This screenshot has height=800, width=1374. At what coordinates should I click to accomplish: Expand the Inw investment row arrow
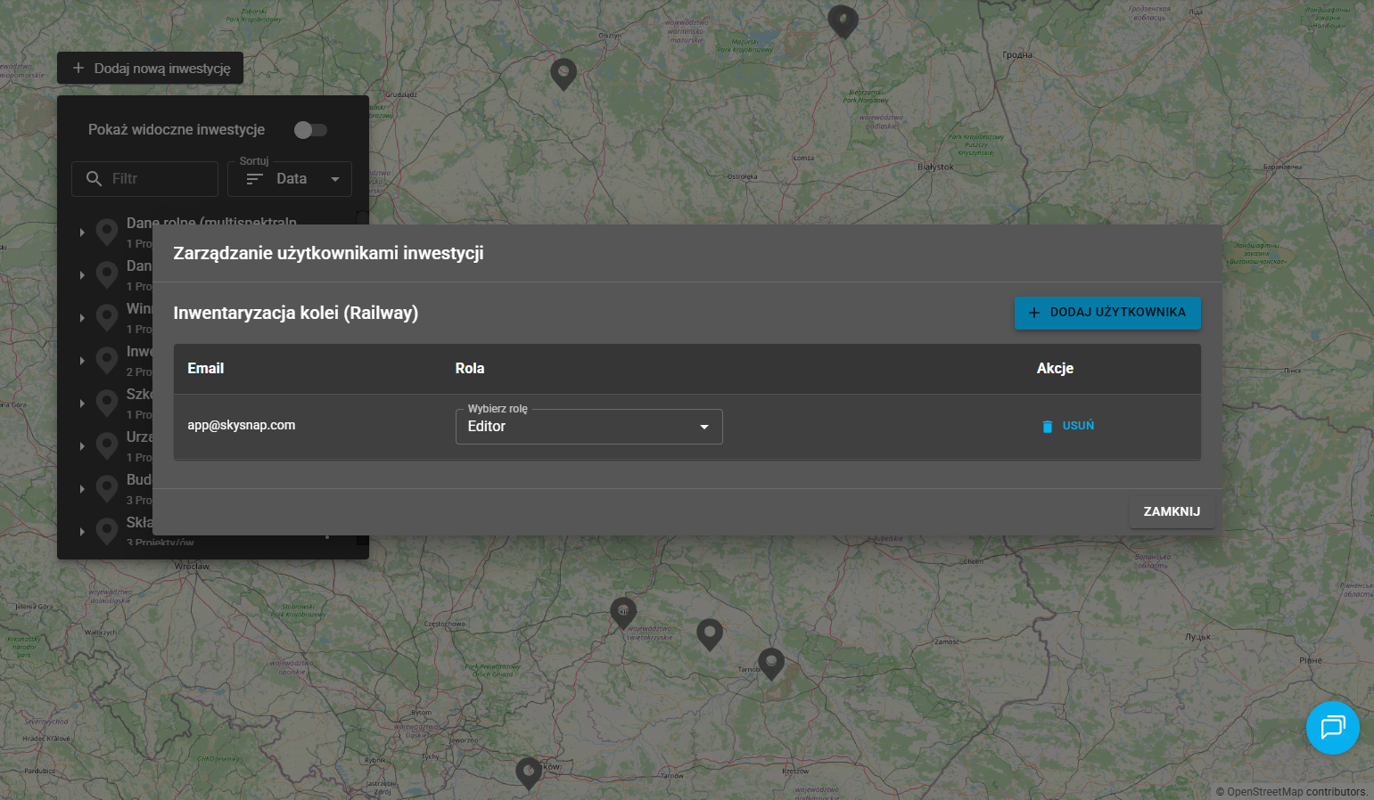(82, 361)
